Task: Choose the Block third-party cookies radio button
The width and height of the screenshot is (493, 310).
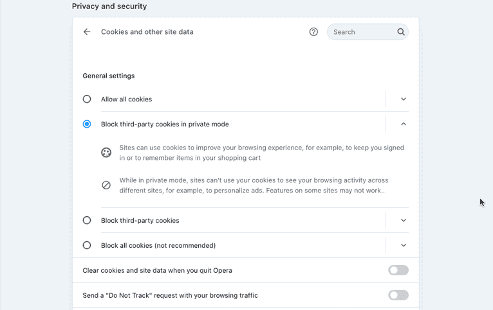Action: point(87,221)
